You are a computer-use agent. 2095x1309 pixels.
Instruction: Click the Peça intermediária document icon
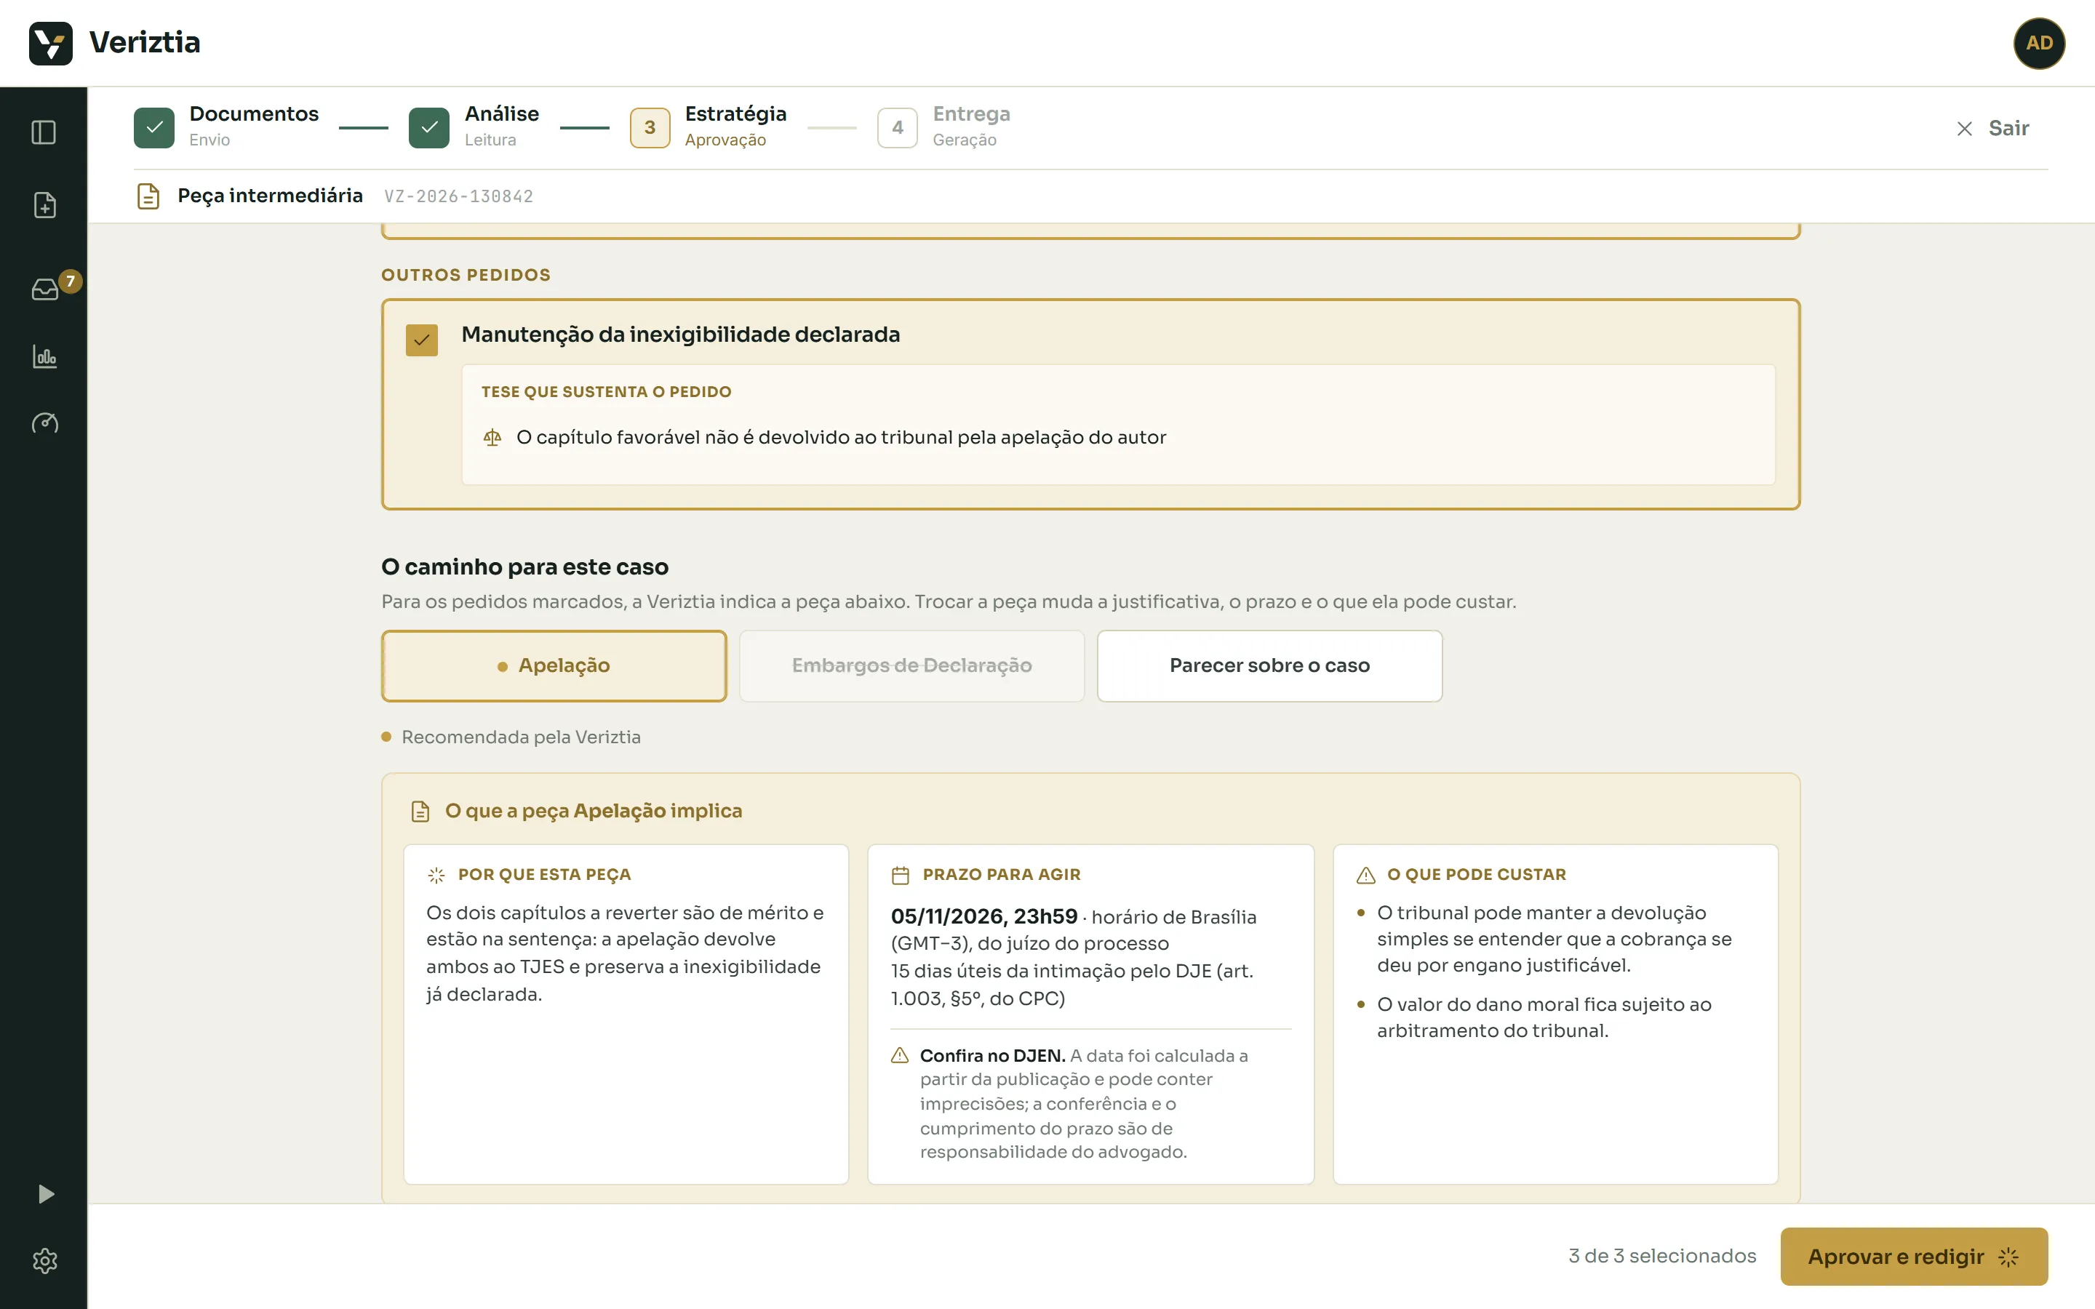click(x=148, y=196)
